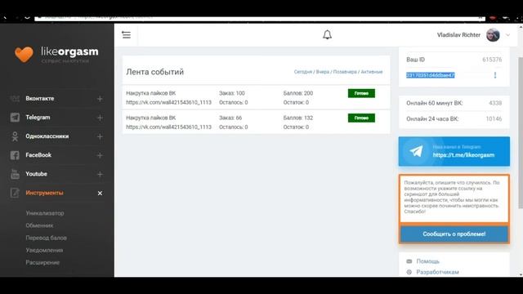Click the Vladislav Richter avatar
This screenshot has height=294, width=523.
click(x=493, y=34)
